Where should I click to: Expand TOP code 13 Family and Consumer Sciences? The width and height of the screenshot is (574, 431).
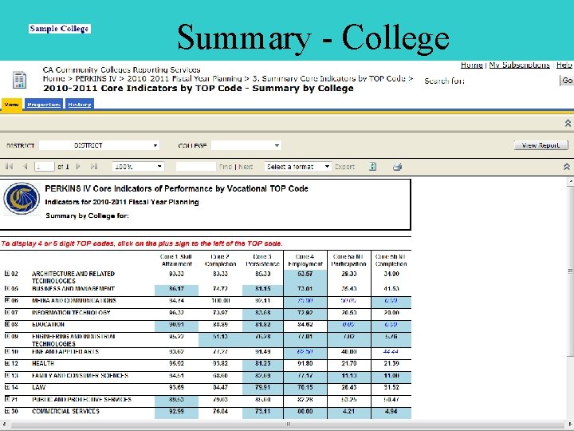click(x=7, y=375)
